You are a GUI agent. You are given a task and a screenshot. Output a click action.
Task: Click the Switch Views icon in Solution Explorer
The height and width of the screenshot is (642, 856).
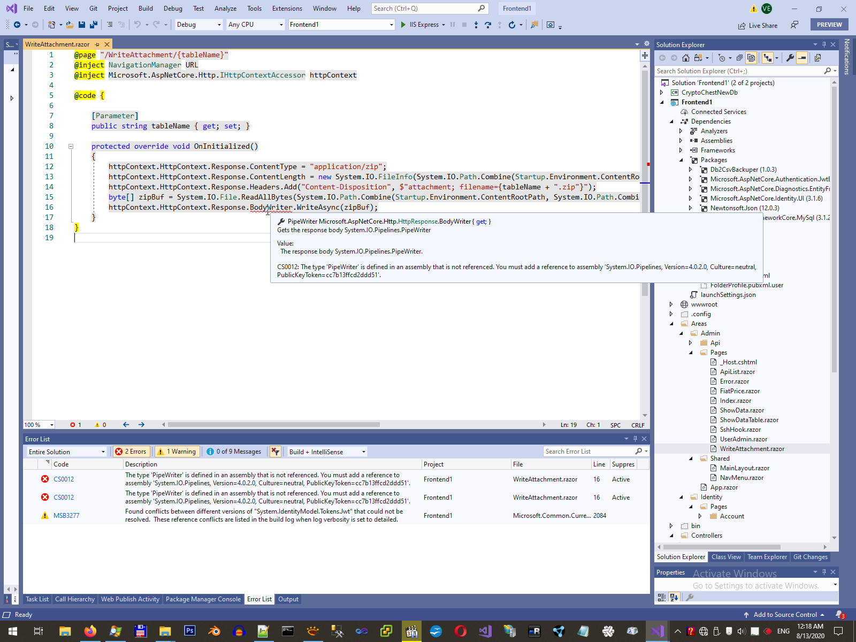pyautogui.click(x=698, y=58)
